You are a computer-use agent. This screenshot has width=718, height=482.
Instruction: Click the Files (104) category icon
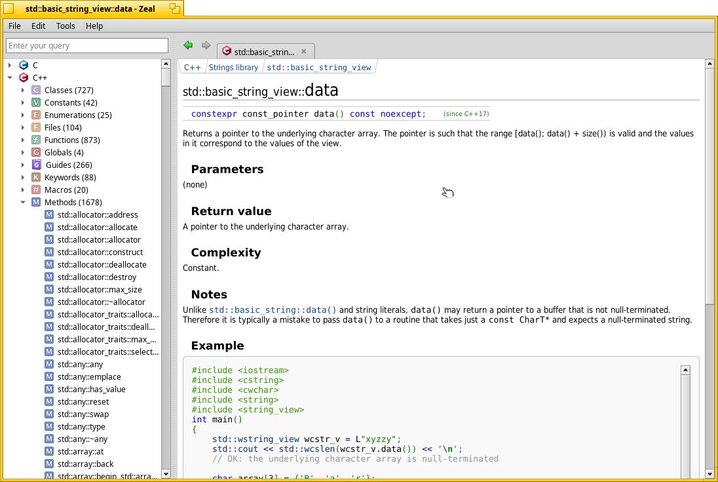point(36,127)
